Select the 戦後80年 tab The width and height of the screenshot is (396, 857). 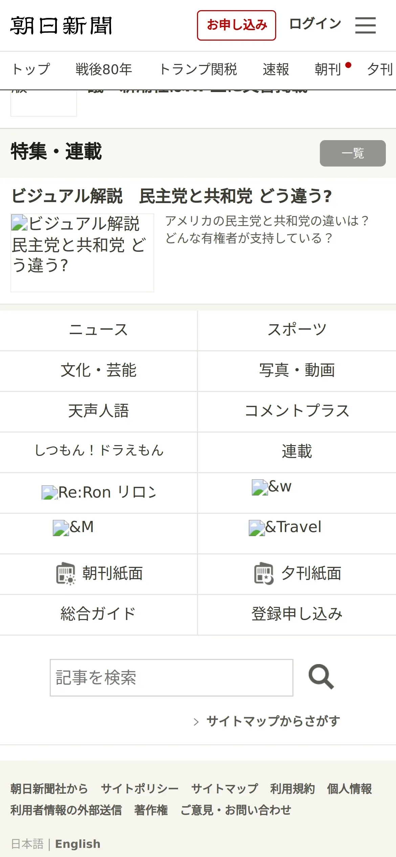coord(104,69)
